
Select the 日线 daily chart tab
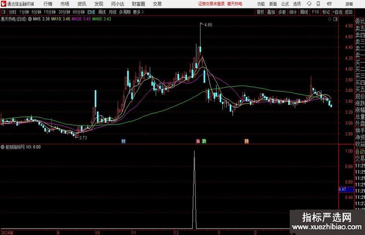[x=91, y=12]
